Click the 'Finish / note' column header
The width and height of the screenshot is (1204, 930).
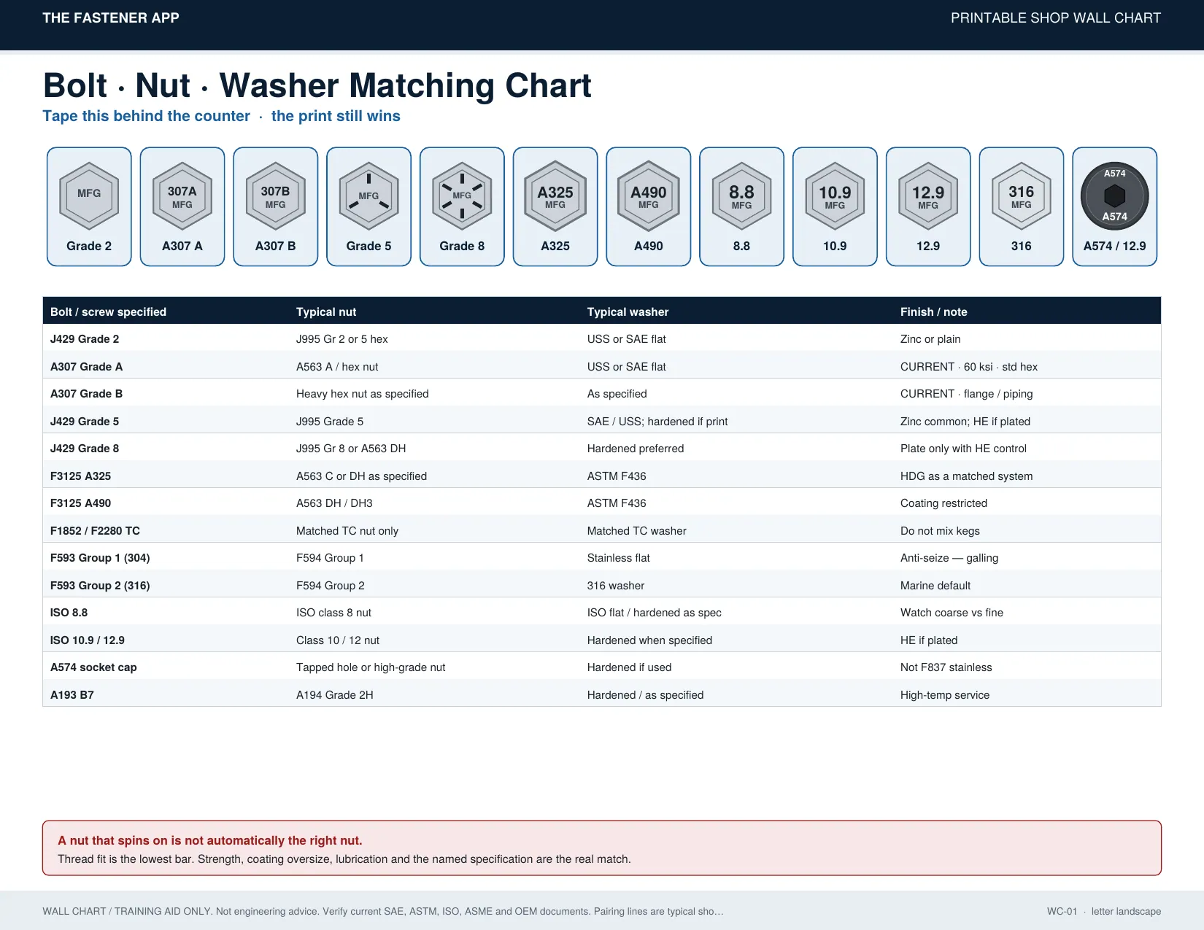click(x=933, y=311)
